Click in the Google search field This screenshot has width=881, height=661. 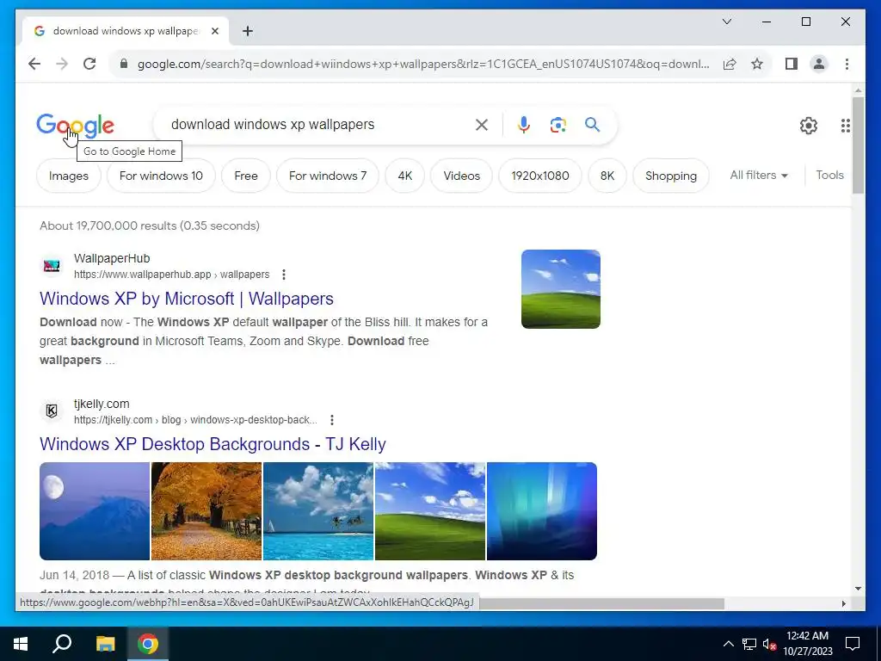[320, 125]
